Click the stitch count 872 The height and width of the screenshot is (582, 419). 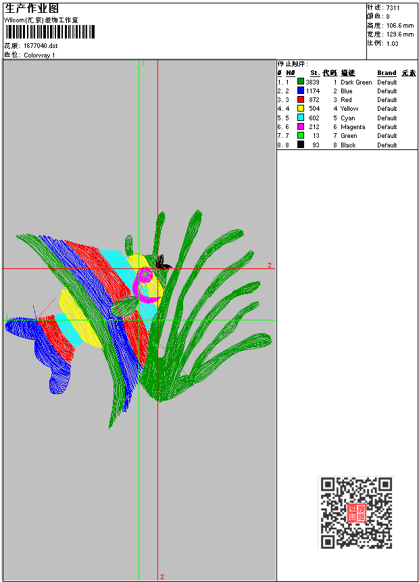[x=314, y=100]
